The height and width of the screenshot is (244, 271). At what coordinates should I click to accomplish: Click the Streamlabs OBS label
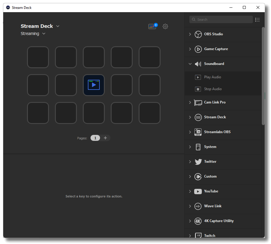pyautogui.click(x=217, y=132)
